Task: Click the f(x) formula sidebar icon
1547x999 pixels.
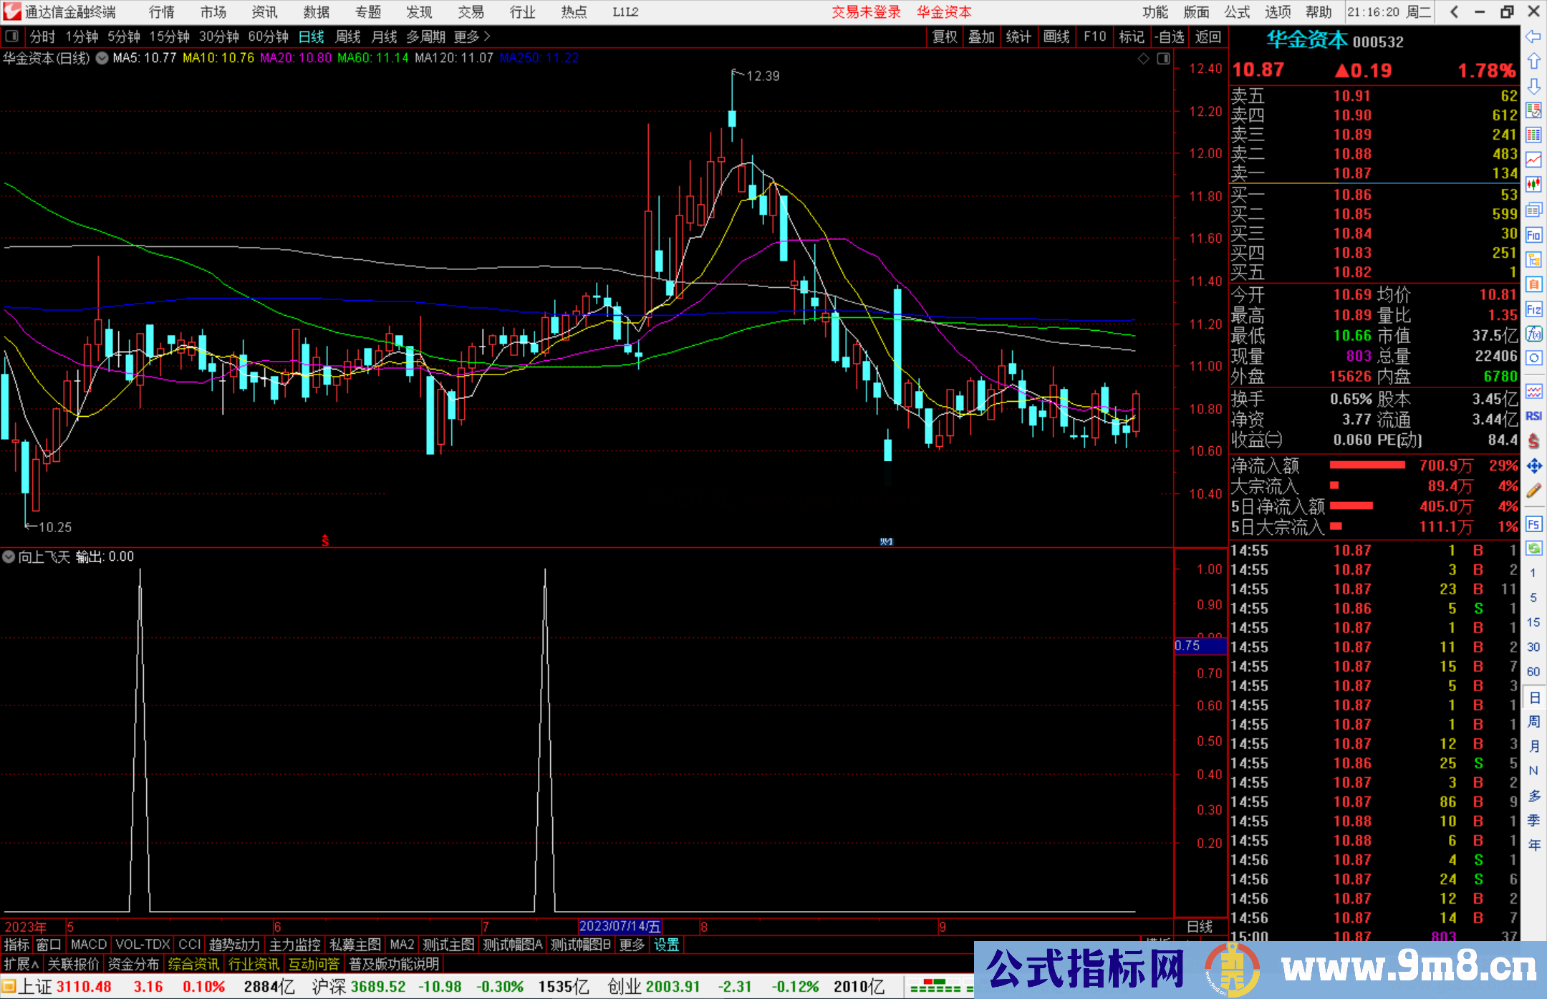Action: pos(1533,334)
